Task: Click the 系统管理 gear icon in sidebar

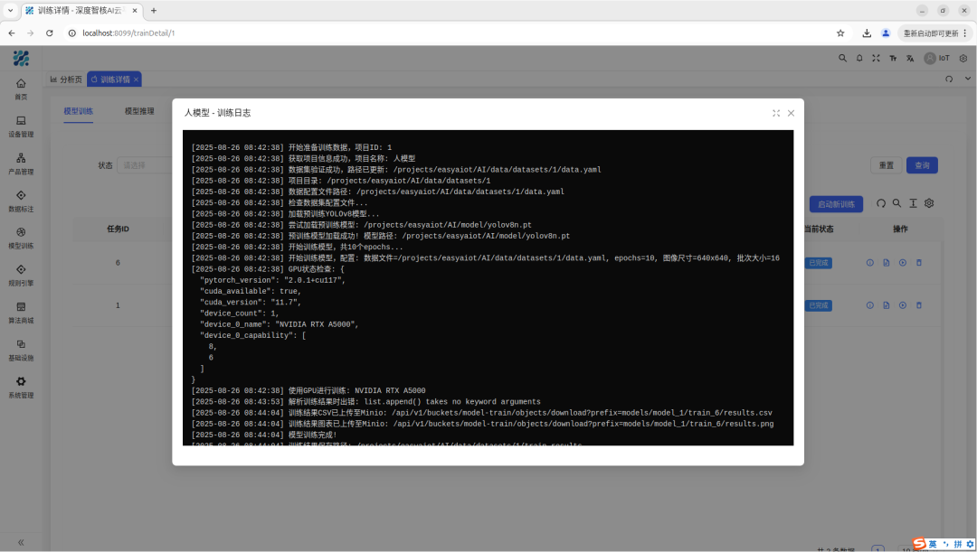Action: click(21, 381)
